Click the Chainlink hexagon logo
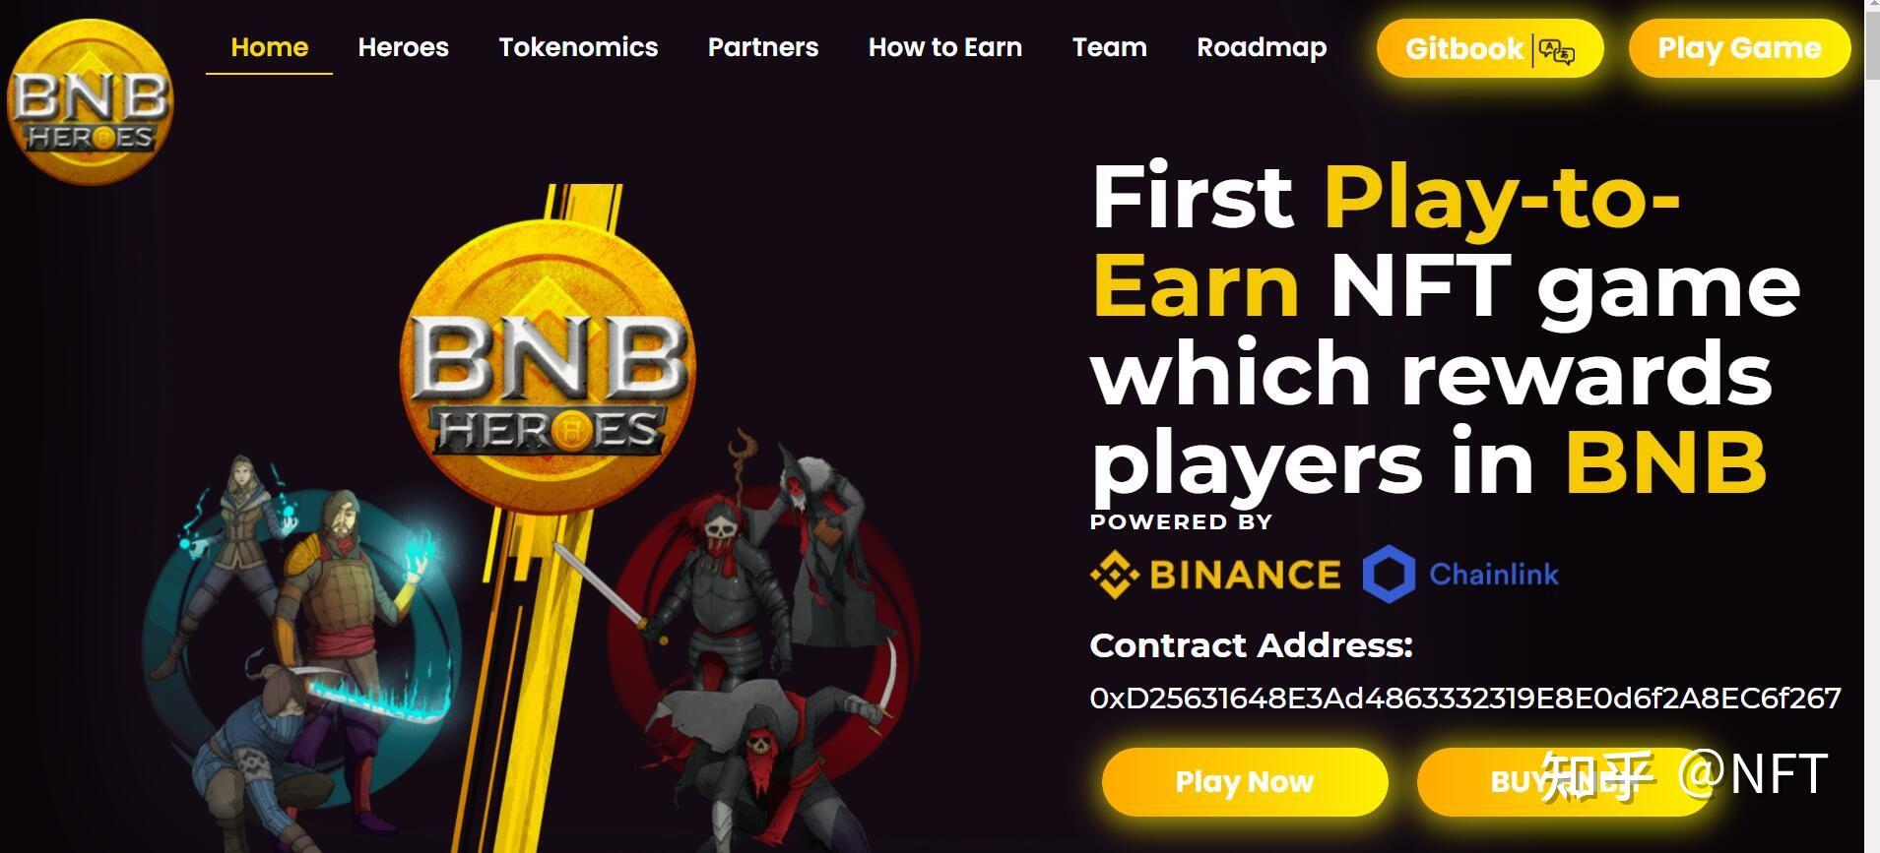1880x853 pixels. pyautogui.click(x=1389, y=575)
